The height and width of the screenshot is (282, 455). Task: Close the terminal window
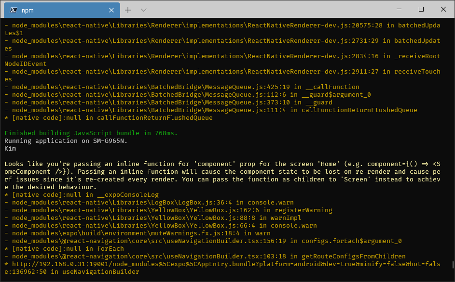click(443, 9)
